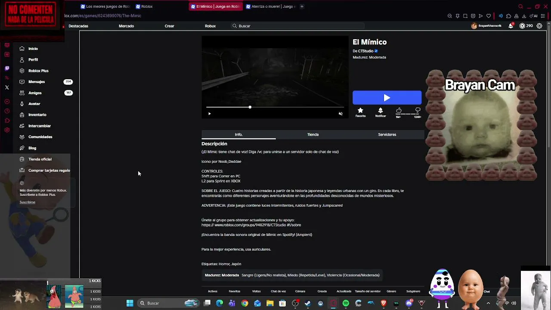The width and height of the screenshot is (551, 310).
Task: Open the Roblox settings gear
Action: 539,26
